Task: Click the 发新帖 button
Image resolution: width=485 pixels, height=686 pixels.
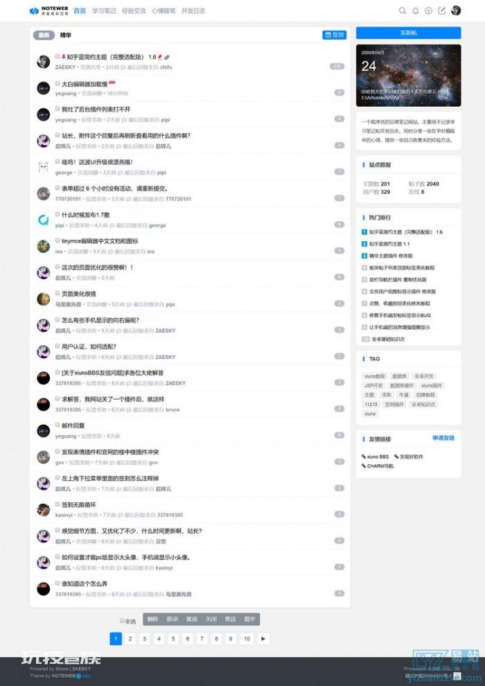Action: coord(409,33)
